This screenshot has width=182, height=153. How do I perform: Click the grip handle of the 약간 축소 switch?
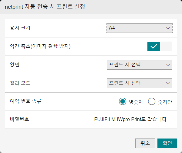pos(166,46)
